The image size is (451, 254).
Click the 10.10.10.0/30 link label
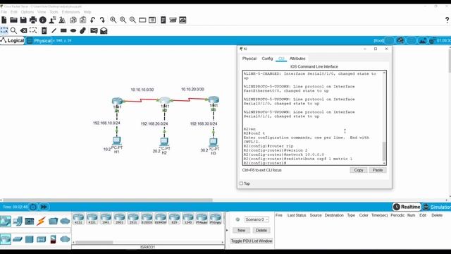click(142, 90)
